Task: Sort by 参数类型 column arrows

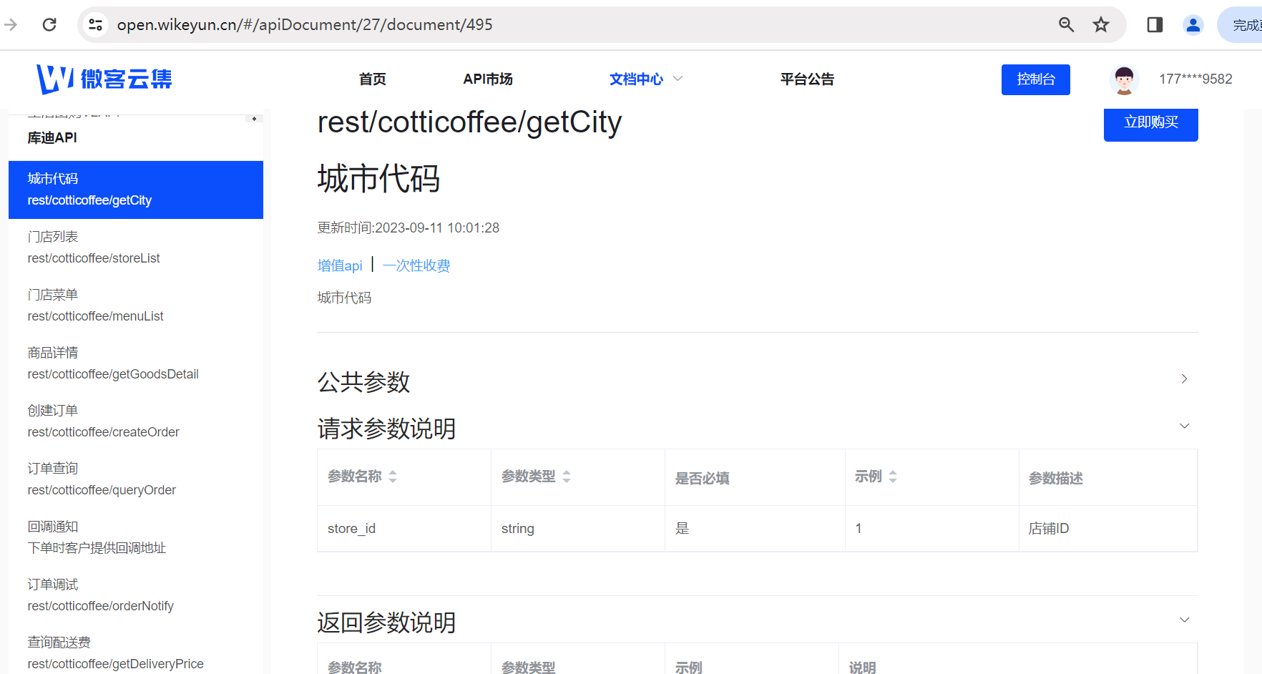Action: (x=567, y=477)
